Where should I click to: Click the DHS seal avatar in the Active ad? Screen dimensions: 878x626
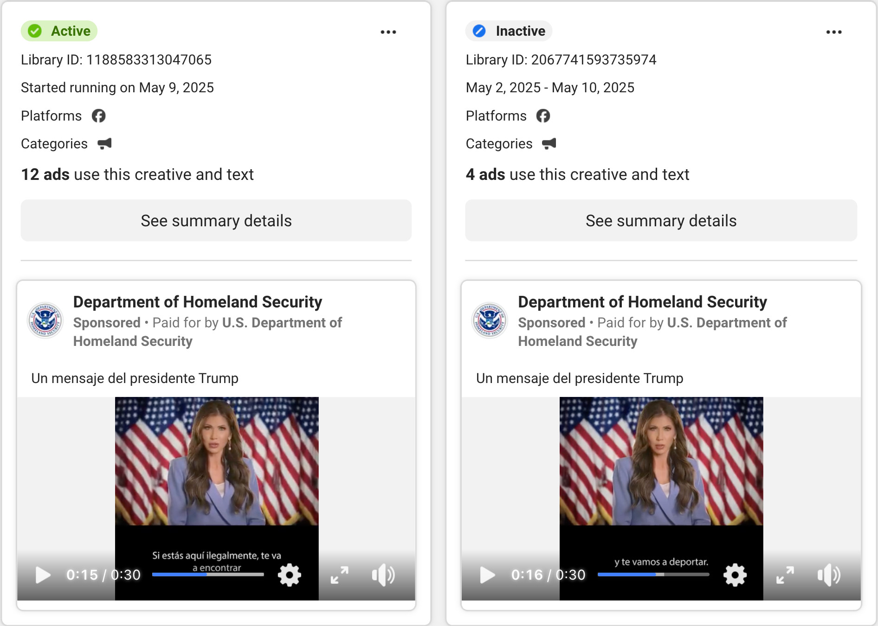[x=45, y=320]
